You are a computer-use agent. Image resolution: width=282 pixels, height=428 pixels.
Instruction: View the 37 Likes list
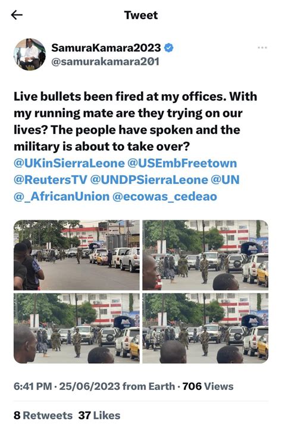99,415
